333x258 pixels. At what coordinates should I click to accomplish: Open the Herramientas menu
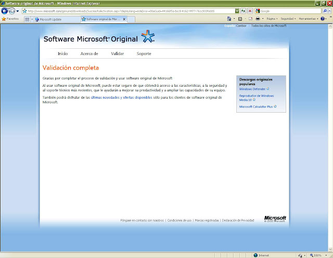coord(309,19)
